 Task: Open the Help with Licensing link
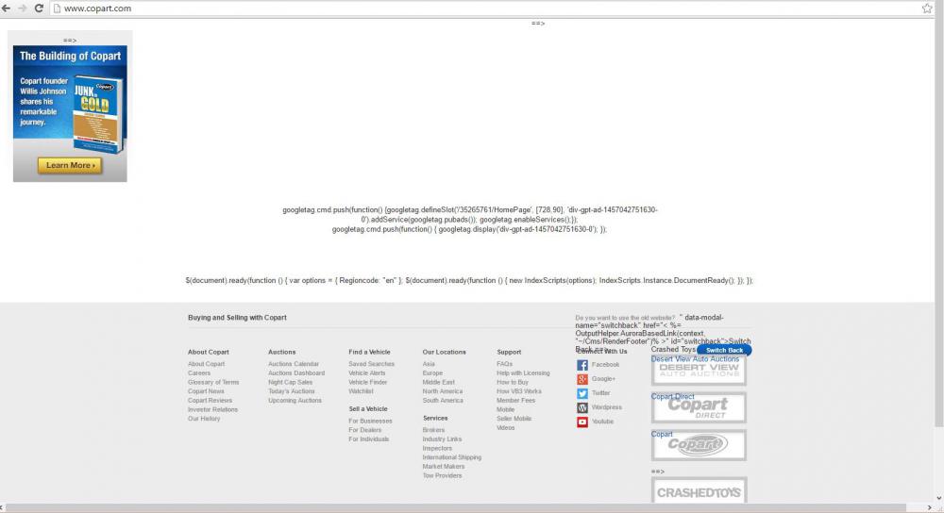pyautogui.click(x=523, y=373)
